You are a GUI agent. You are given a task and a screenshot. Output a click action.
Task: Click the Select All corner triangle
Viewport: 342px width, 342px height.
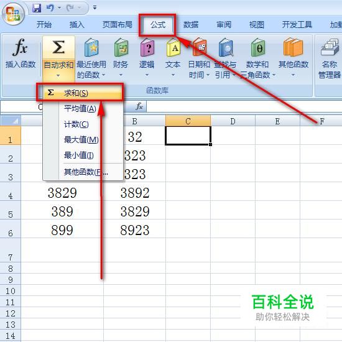coord(11,121)
